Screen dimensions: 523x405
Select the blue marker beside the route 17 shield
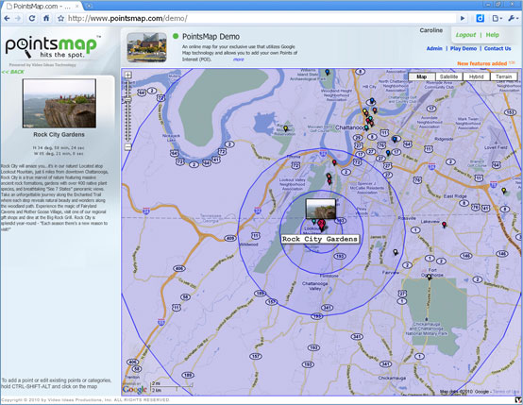click(388, 153)
